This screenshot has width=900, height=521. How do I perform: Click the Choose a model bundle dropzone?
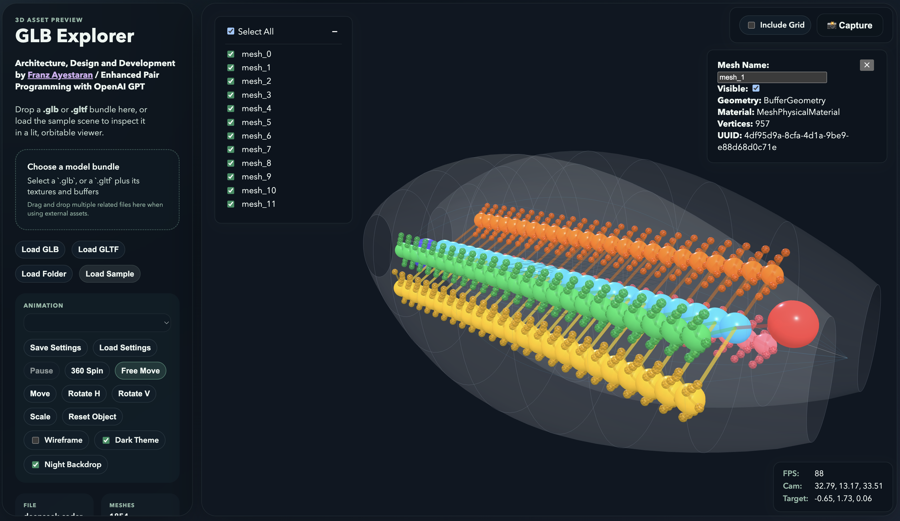point(97,190)
